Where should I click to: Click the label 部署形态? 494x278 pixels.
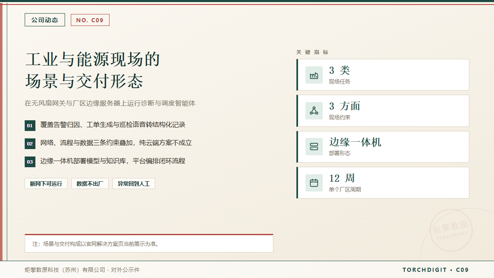point(340,154)
